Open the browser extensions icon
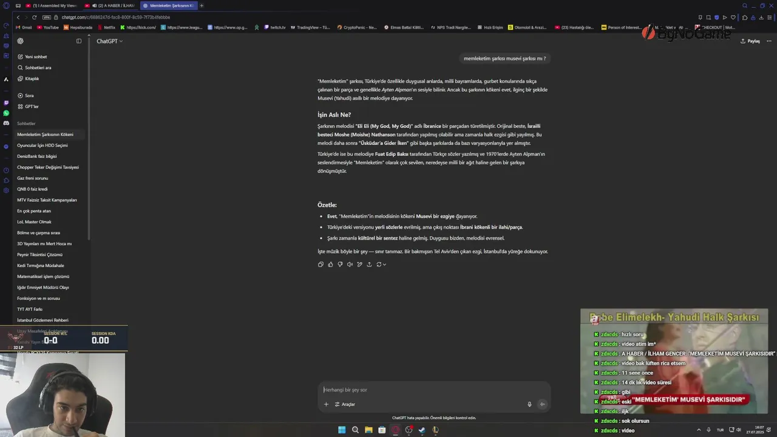Screen dimensions: 777x437 click(x=745, y=17)
